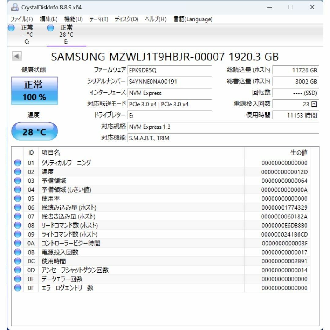Click power on hours value 11153 時間

click(296, 116)
